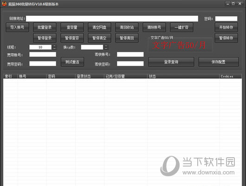
Task: Click the 暂停查容 pause capacity check button
Action: coord(72,38)
